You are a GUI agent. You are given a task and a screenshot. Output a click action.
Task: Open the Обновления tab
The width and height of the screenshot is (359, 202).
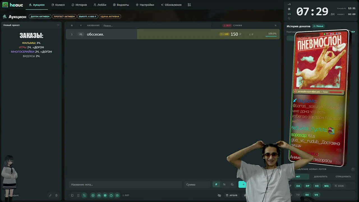[171, 5]
